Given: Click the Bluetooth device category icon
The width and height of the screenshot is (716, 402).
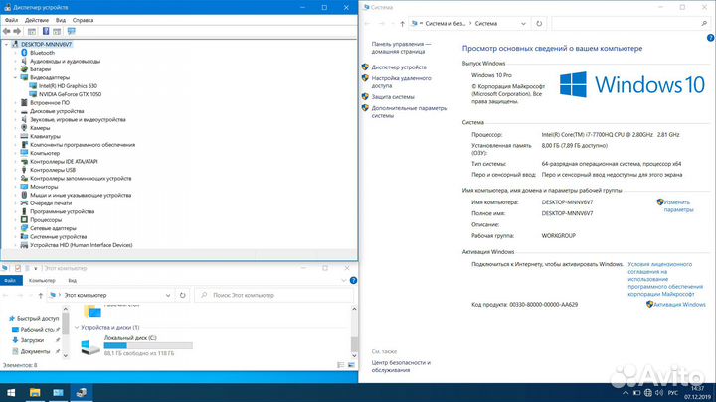Looking at the screenshot, I should [x=24, y=53].
